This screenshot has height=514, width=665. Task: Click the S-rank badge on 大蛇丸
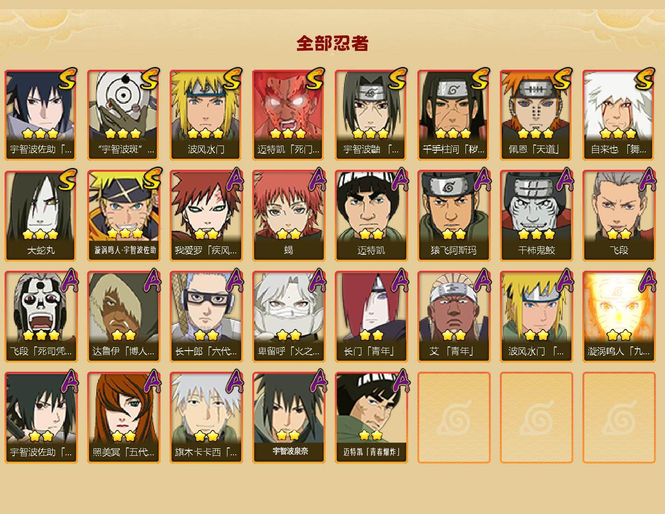point(67,179)
